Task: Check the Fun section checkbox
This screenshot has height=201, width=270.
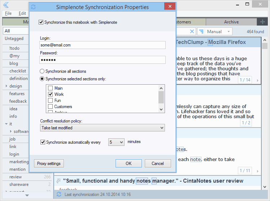Action: [x=50, y=100]
